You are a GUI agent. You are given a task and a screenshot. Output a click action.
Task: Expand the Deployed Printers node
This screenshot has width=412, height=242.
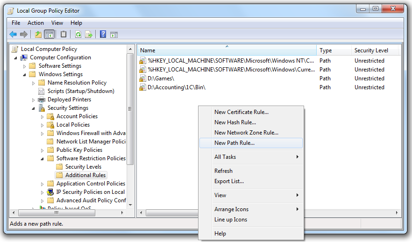pos(33,100)
